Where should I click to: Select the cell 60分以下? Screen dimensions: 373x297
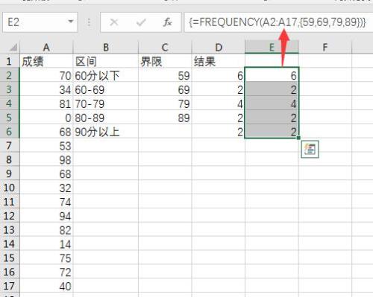pyautogui.click(x=106, y=75)
